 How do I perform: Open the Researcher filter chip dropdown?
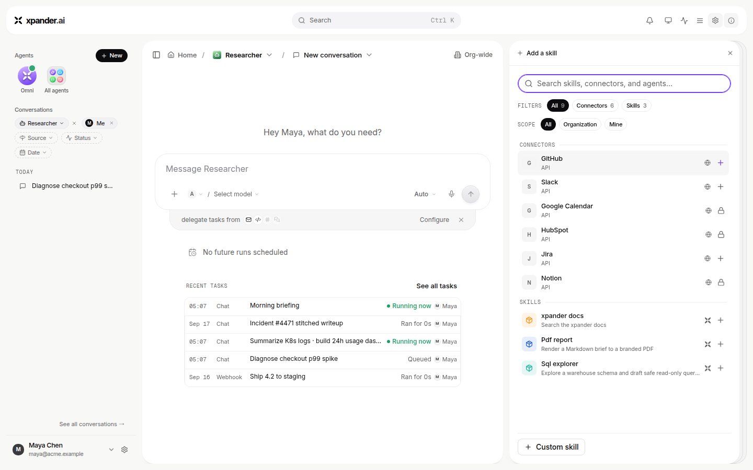tap(42, 123)
